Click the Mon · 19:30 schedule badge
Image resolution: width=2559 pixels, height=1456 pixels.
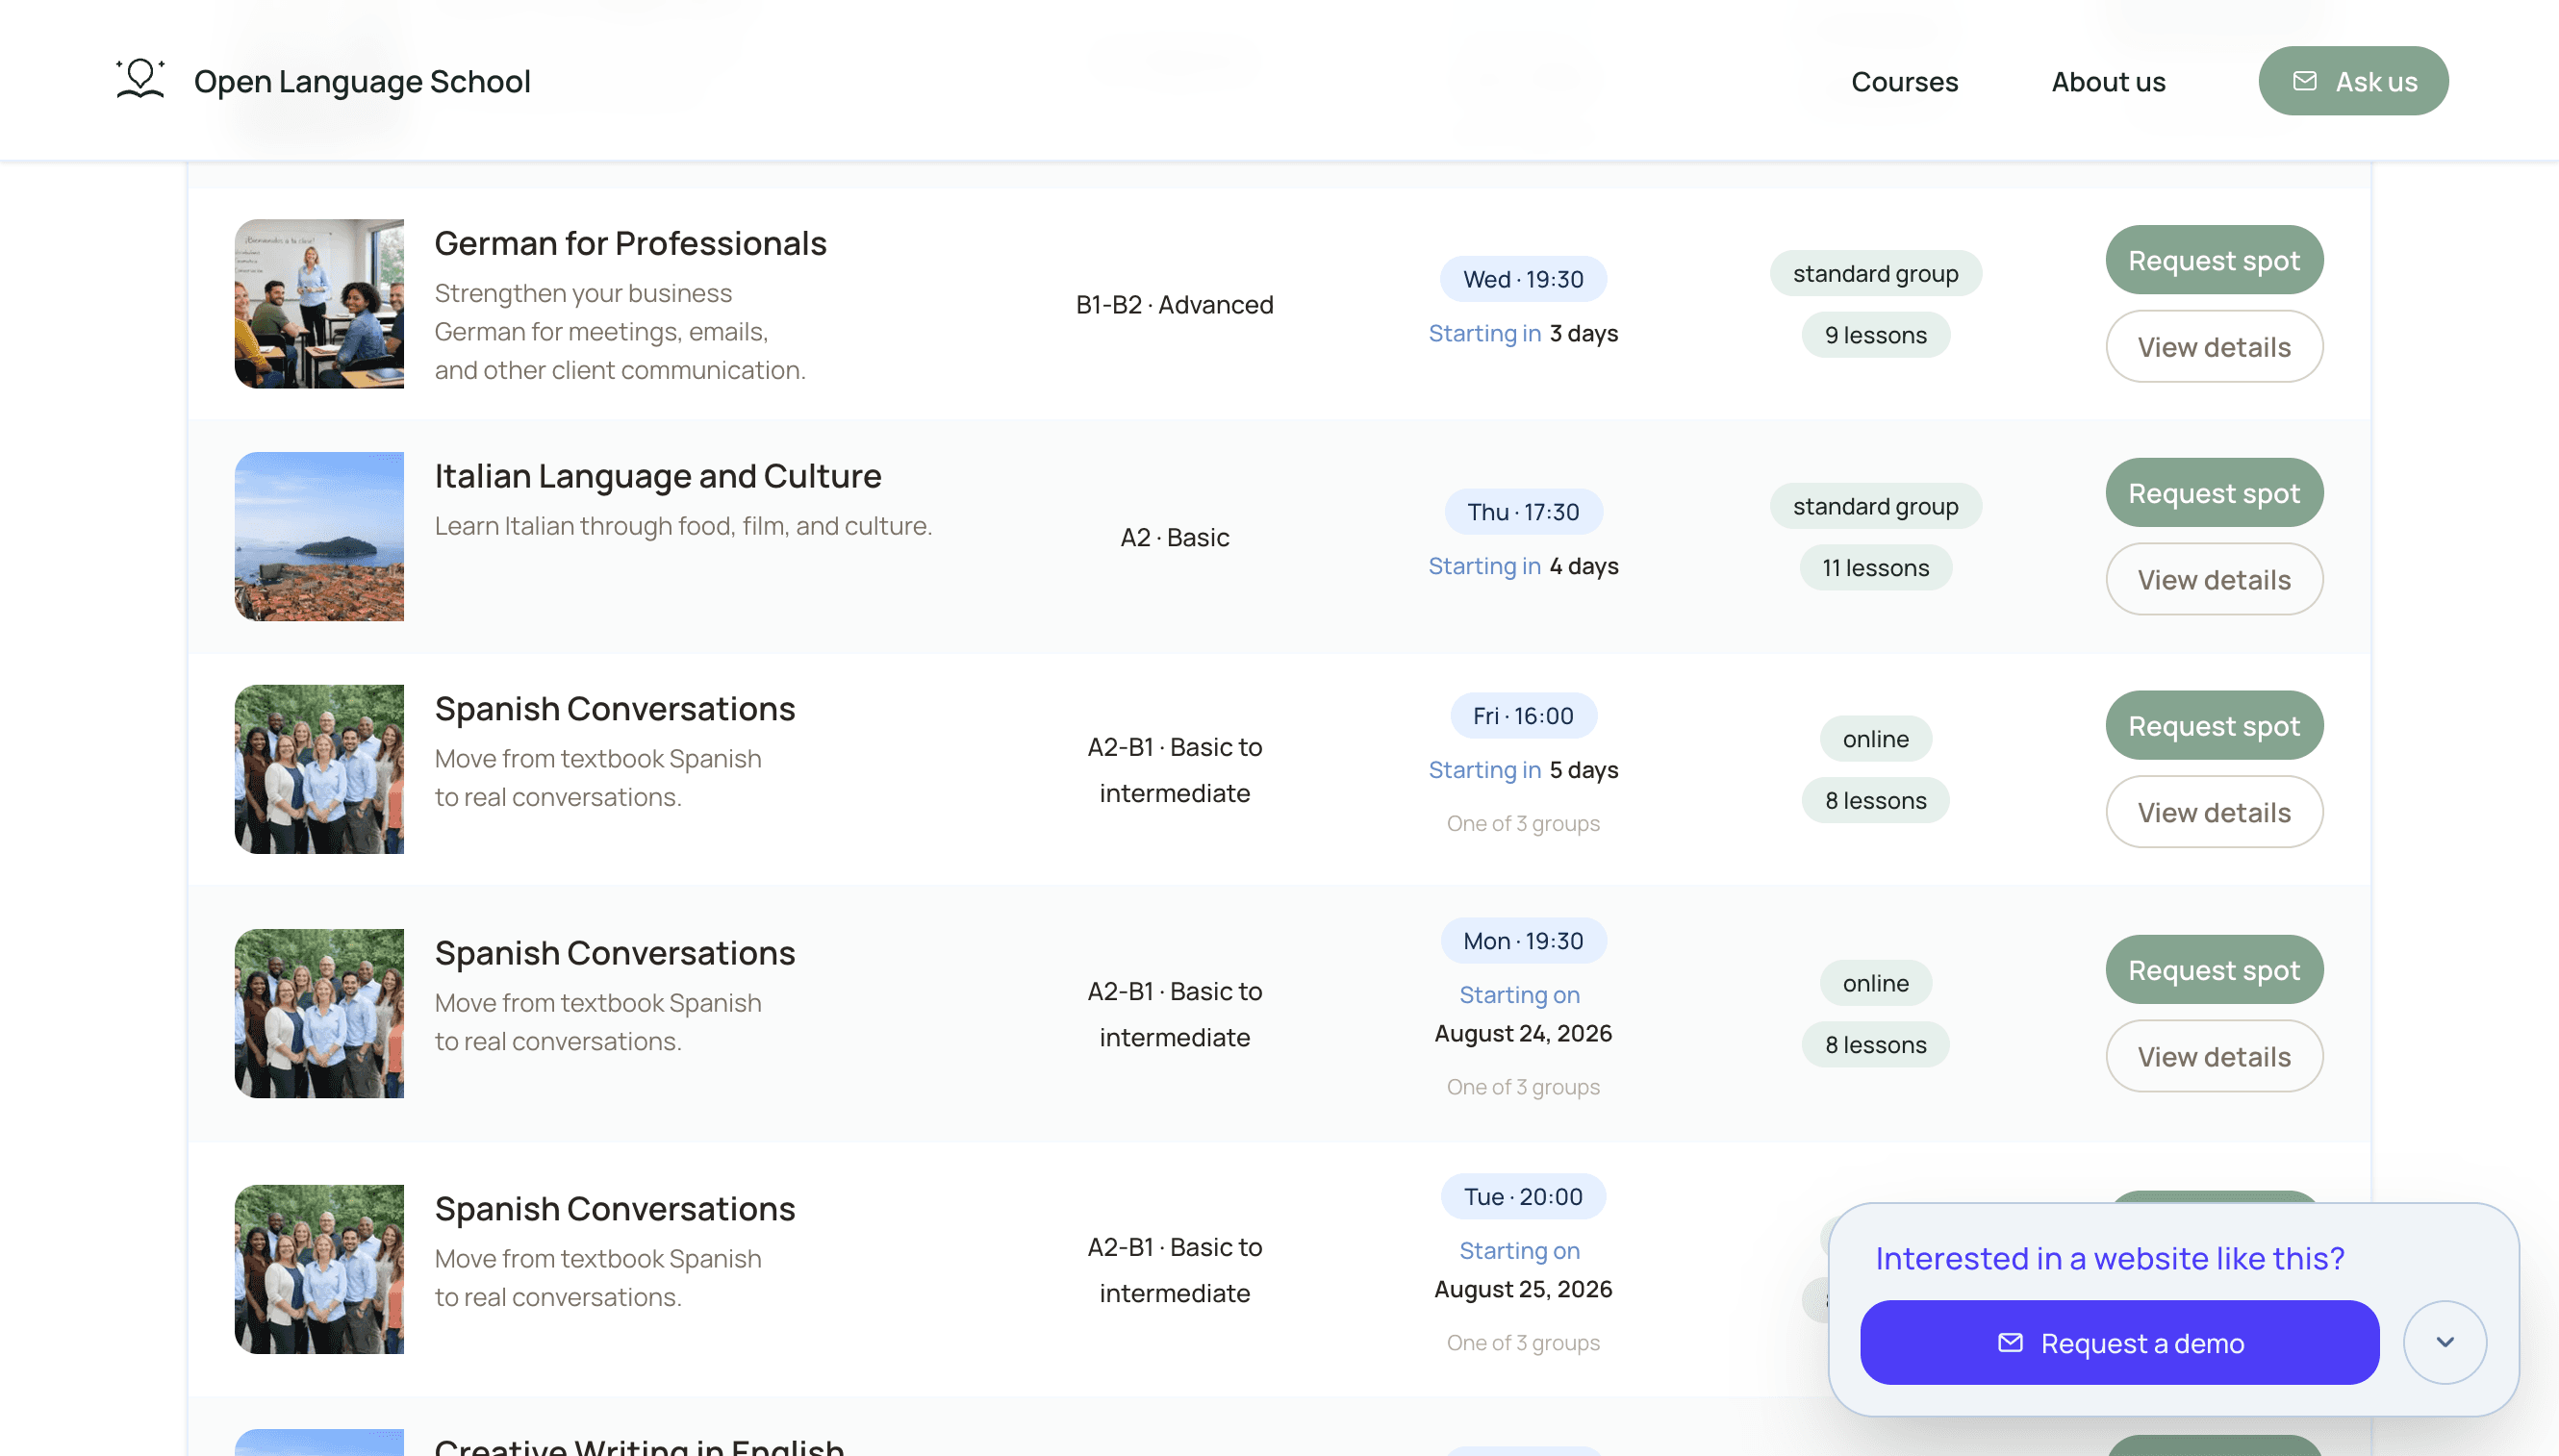coord(1523,941)
